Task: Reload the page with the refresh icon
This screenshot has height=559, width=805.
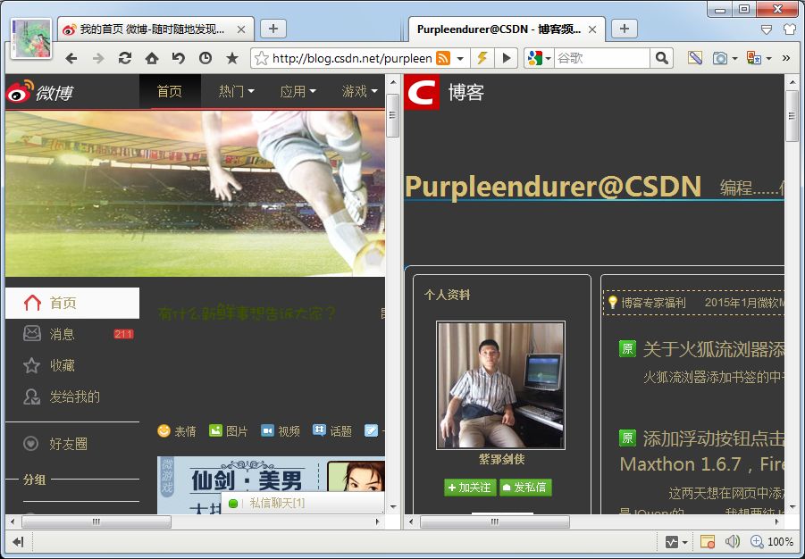Action: [125, 58]
